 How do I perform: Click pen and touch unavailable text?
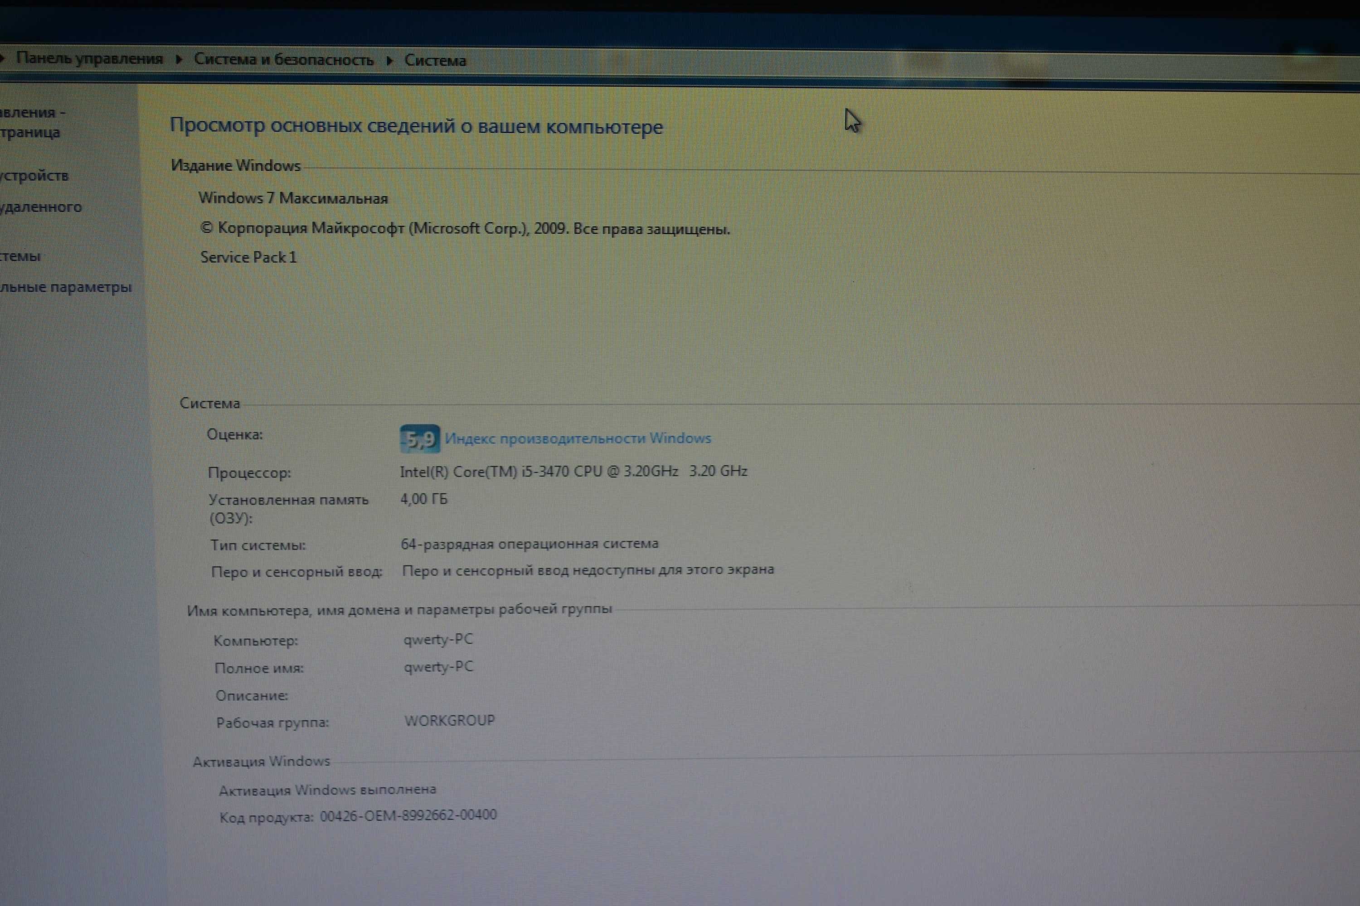click(588, 570)
